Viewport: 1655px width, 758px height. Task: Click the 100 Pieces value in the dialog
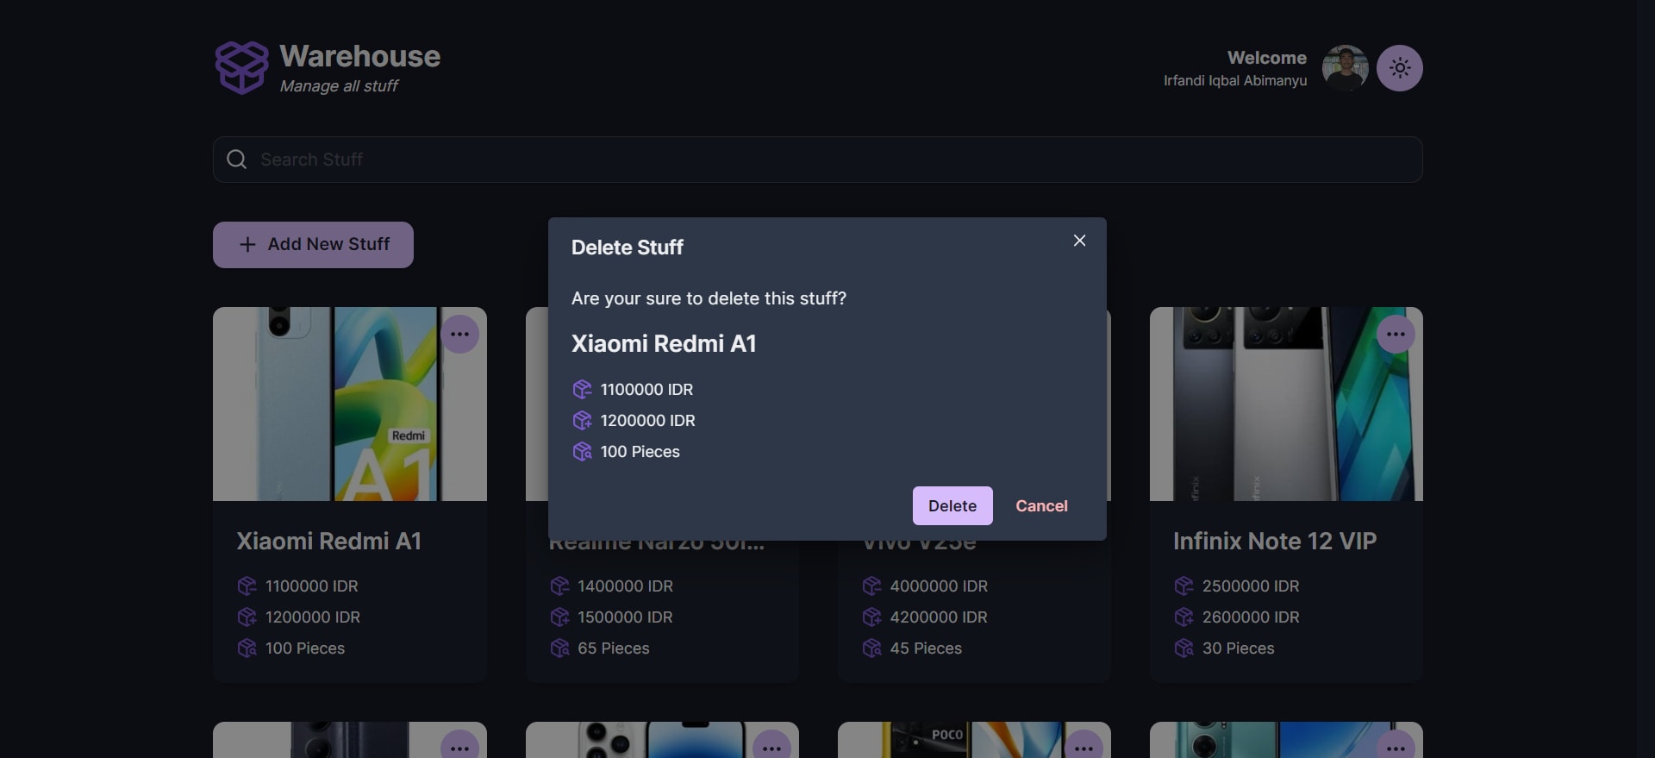click(x=640, y=452)
